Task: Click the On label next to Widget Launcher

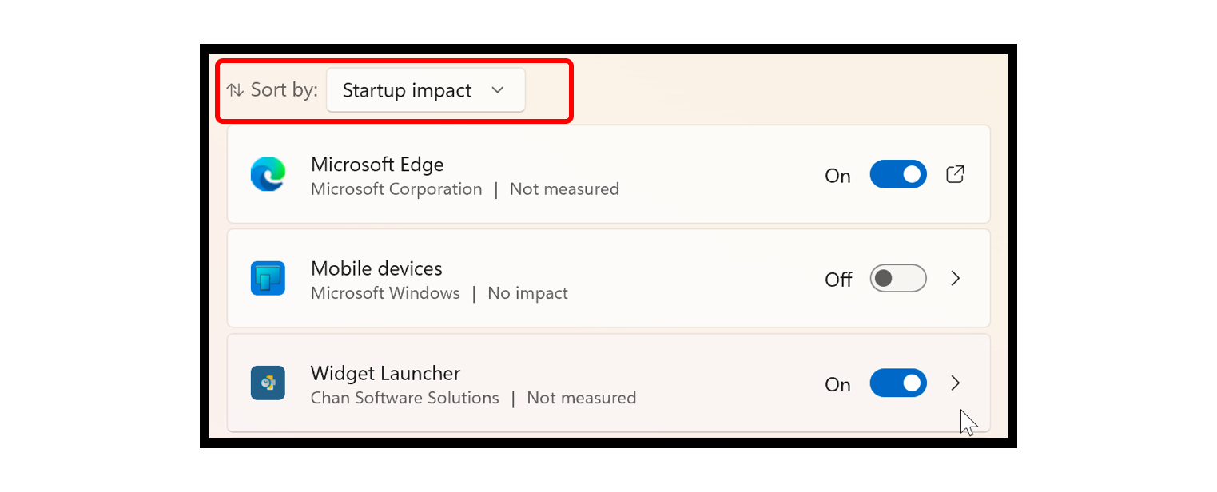Action: [x=837, y=384]
